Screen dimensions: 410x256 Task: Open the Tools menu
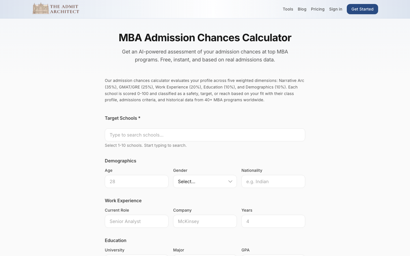(288, 9)
